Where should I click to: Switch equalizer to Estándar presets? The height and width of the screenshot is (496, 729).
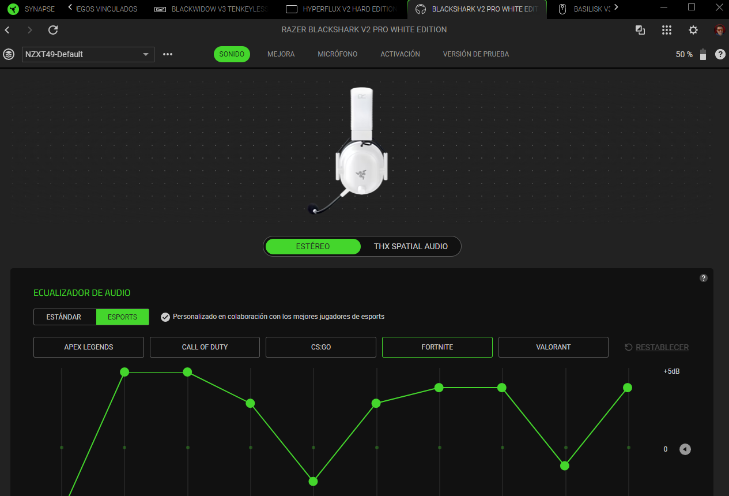click(x=64, y=317)
